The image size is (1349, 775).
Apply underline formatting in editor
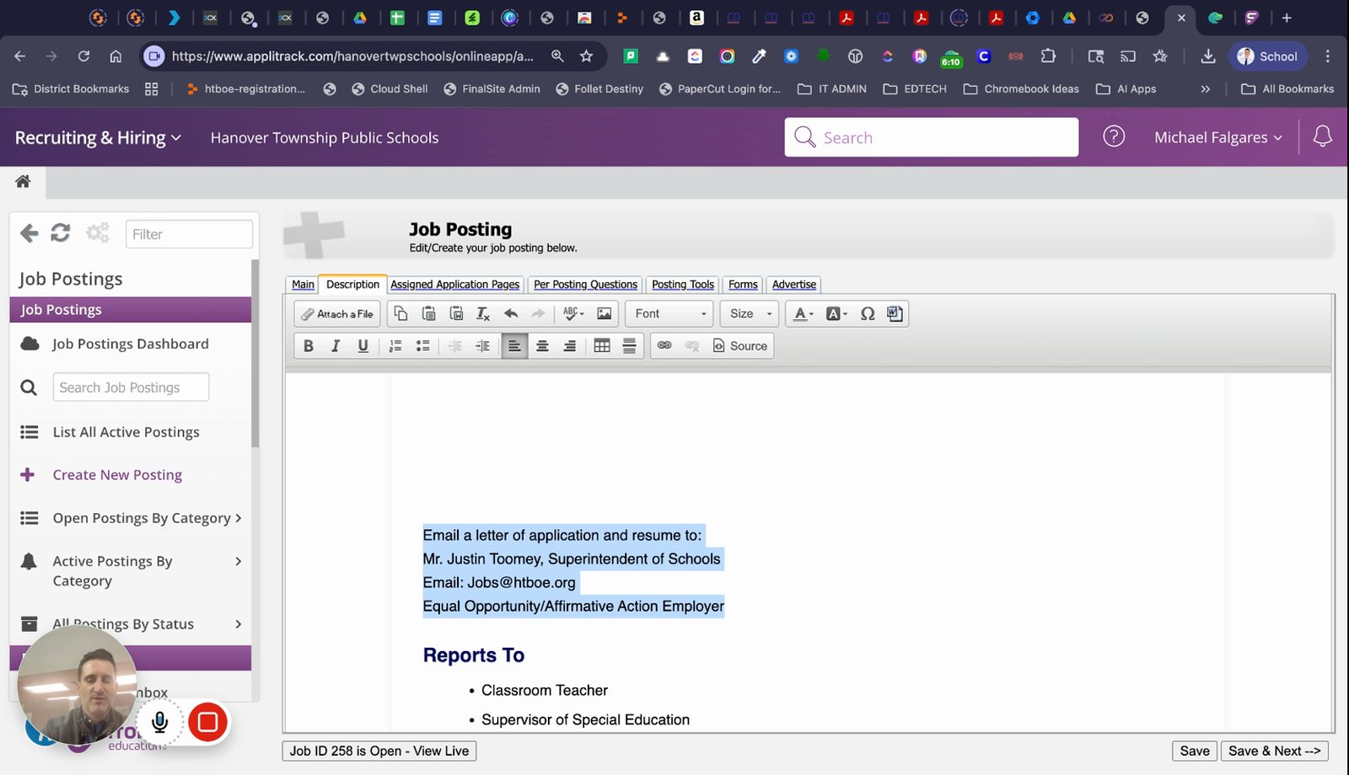tap(363, 345)
